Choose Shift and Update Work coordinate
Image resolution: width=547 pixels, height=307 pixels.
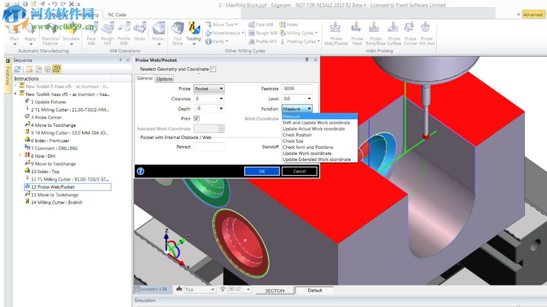[x=316, y=123]
